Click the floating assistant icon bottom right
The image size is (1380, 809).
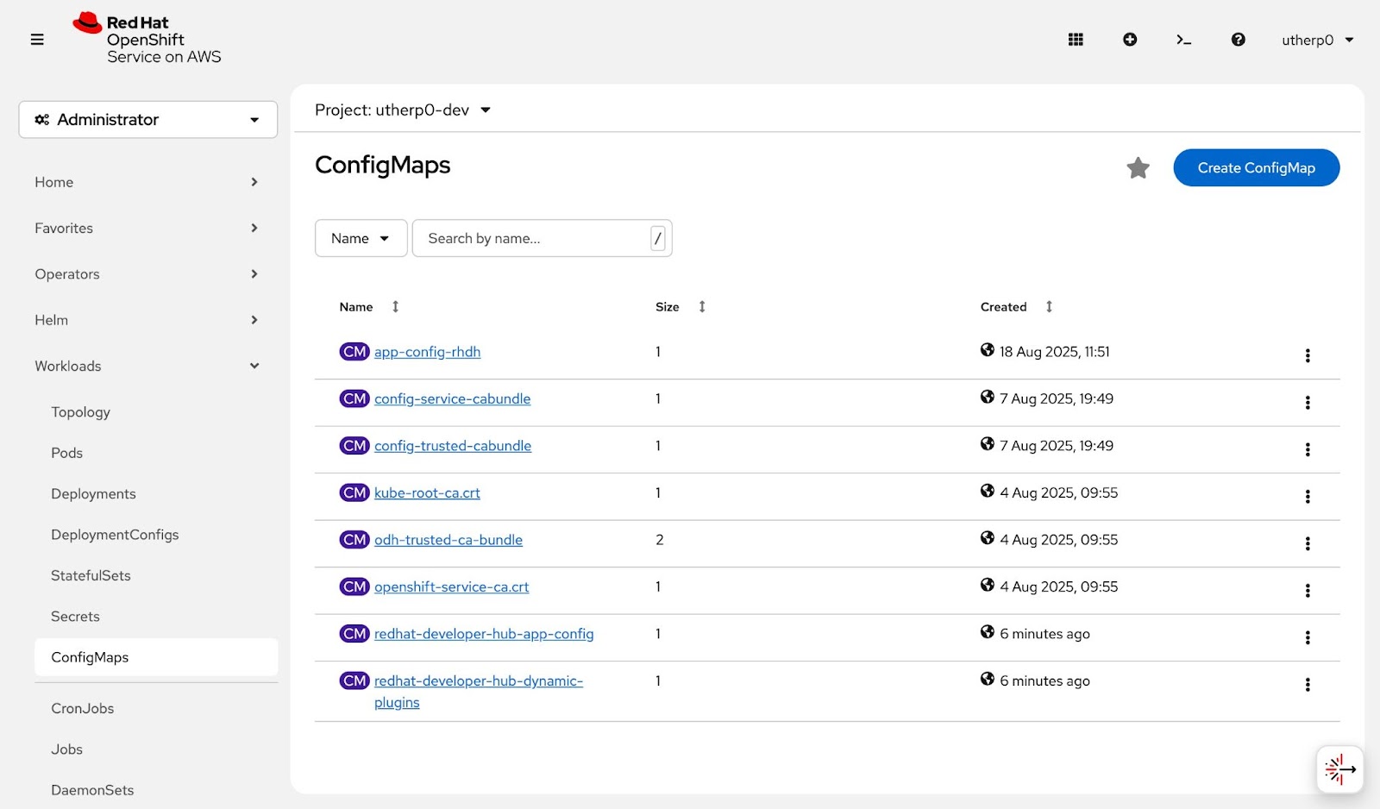click(x=1339, y=769)
